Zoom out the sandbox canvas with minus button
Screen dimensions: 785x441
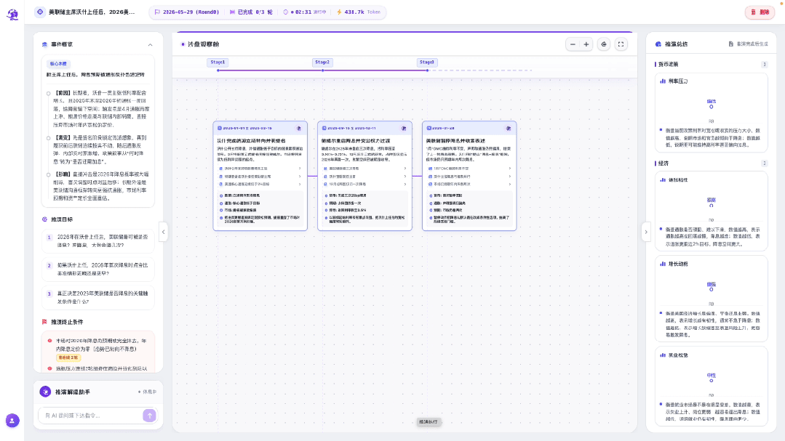click(x=573, y=44)
